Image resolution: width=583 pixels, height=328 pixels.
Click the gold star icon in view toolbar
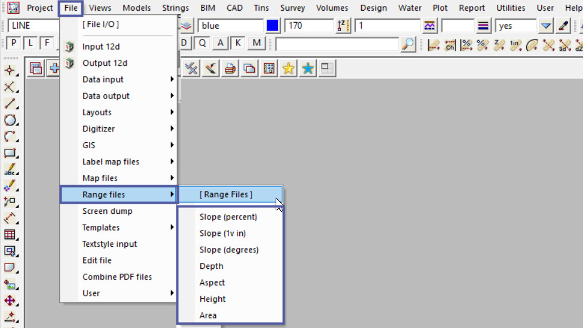tap(288, 69)
